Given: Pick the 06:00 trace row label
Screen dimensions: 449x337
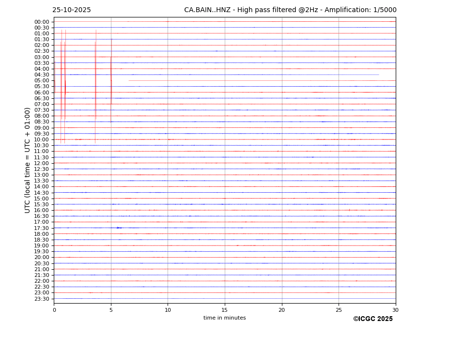Looking at the screenshot, I should (x=41, y=92).
